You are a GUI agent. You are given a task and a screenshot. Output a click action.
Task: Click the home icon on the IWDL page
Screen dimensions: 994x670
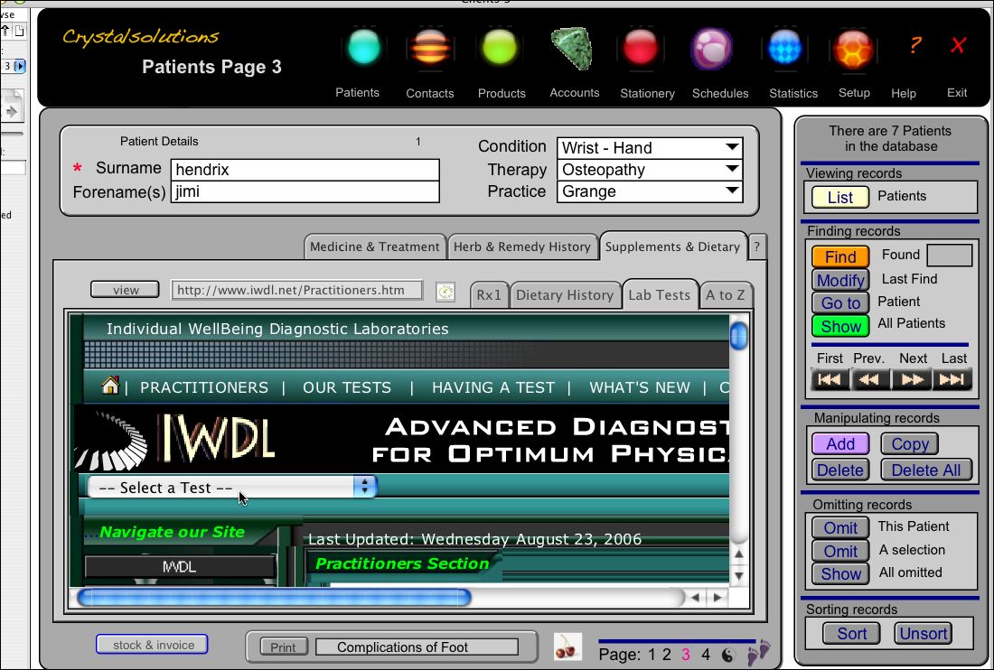[110, 385]
